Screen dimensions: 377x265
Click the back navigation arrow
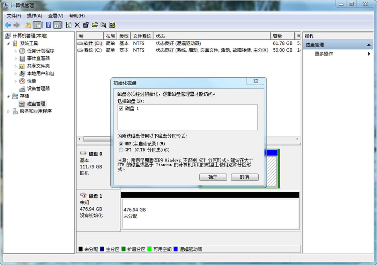point(7,25)
